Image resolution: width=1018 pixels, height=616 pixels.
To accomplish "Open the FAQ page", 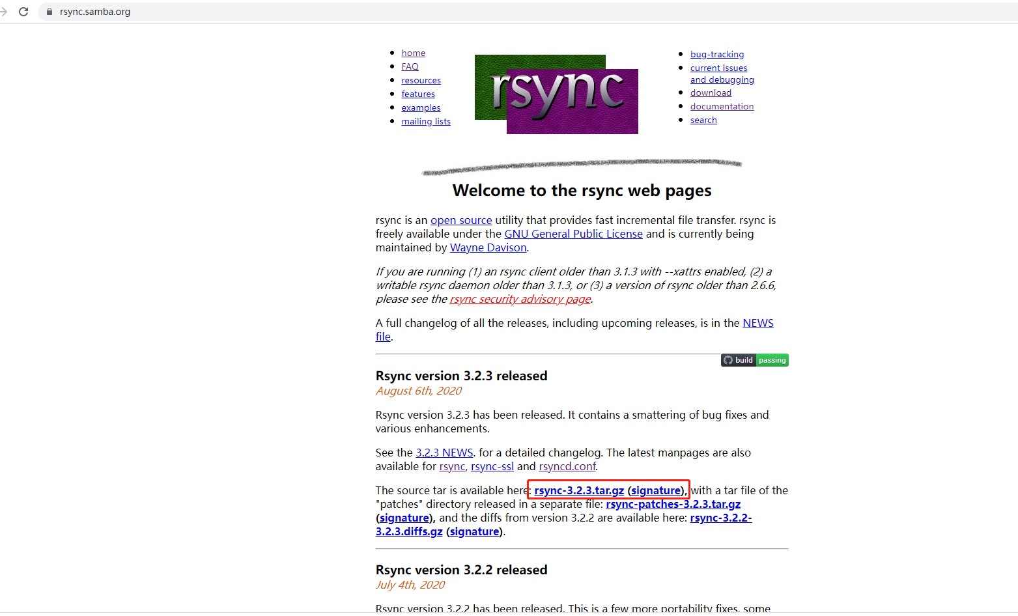I will pyautogui.click(x=410, y=66).
